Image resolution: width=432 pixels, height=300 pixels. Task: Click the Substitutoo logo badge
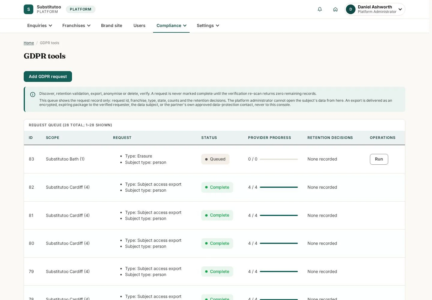(x=28, y=9)
